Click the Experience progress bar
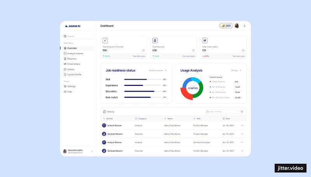Viewport: 311px width, 177px height. point(143,85)
